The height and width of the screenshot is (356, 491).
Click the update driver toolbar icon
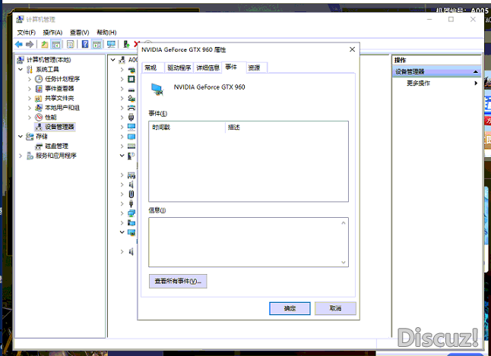tap(126, 45)
